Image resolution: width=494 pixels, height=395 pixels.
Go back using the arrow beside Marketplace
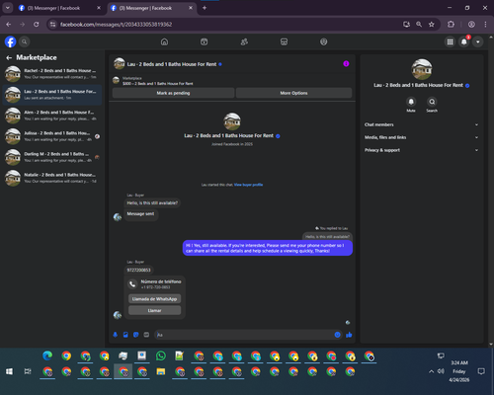point(9,58)
